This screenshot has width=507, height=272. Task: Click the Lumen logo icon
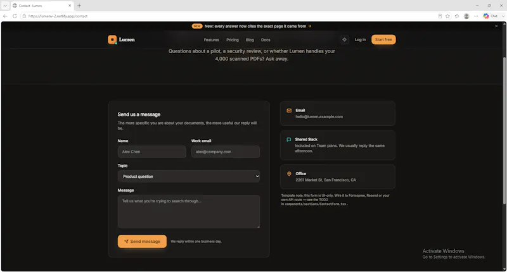click(112, 40)
